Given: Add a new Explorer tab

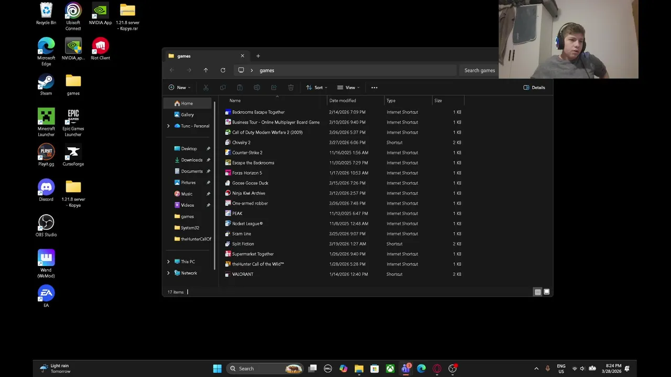Looking at the screenshot, I should pyautogui.click(x=258, y=56).
